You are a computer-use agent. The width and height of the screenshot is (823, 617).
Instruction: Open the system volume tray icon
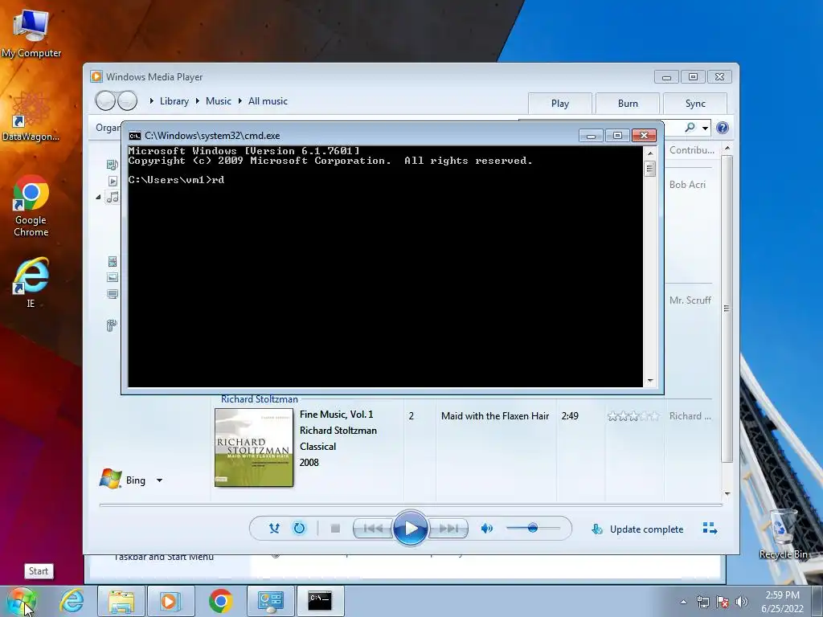tap(741, 603)
